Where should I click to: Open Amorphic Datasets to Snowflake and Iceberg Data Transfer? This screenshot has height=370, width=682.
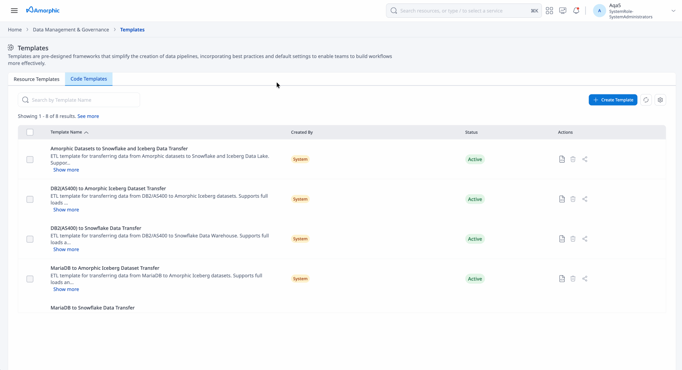click(119, 148)
